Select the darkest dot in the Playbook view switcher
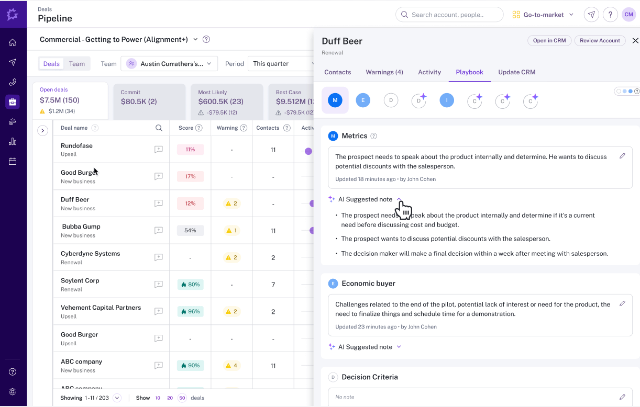The width and height of the screenshot is (640, 407). click(631, 91)
